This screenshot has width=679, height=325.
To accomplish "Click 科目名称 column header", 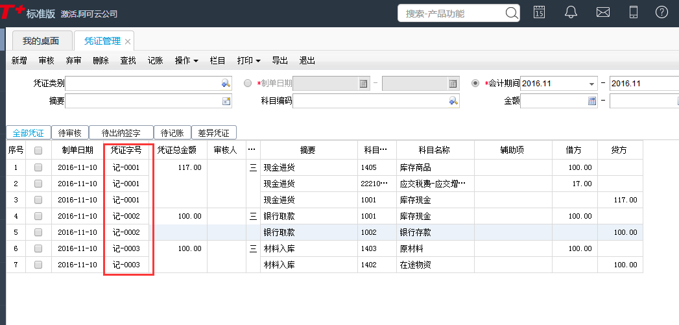I will click(435, 150).
